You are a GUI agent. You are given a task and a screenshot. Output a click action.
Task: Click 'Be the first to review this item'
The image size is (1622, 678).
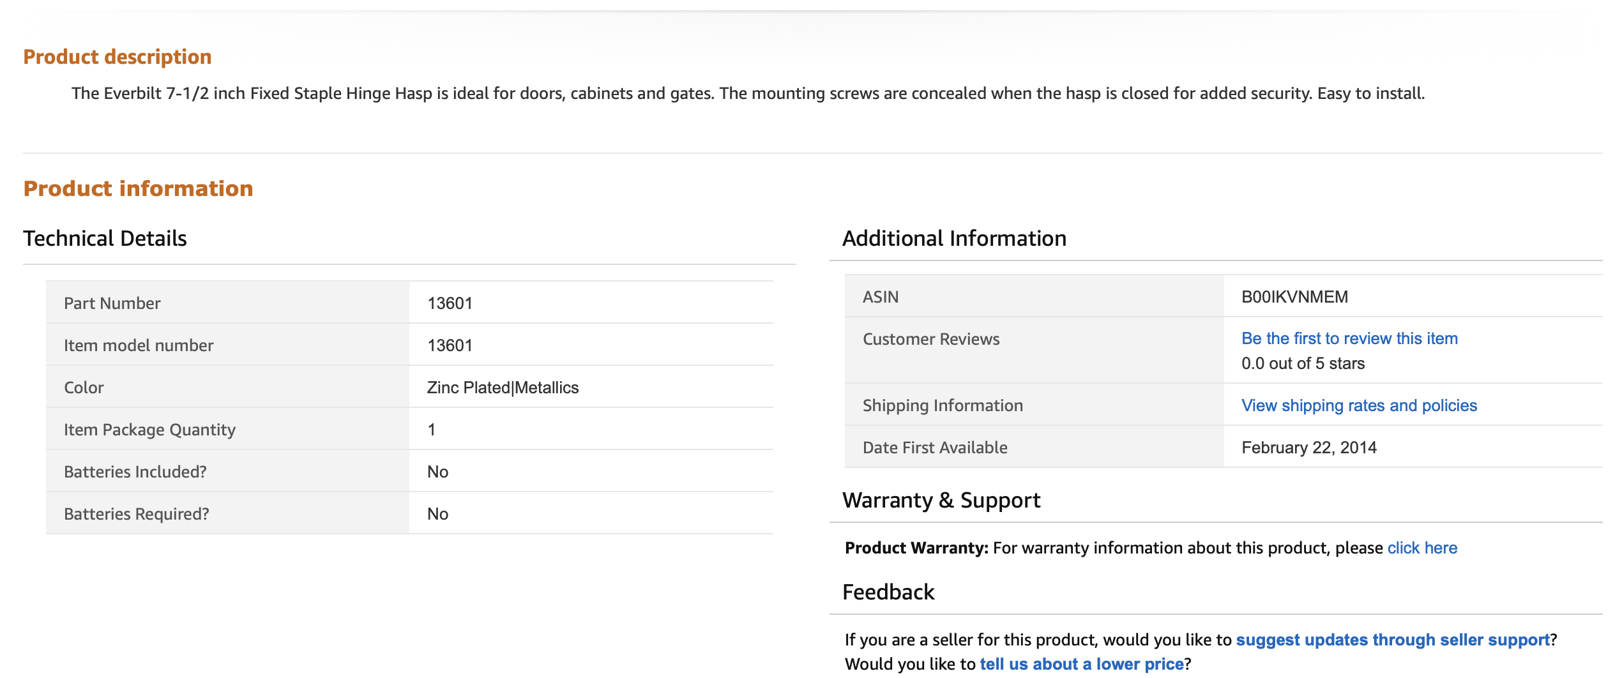click(1349, 338)
